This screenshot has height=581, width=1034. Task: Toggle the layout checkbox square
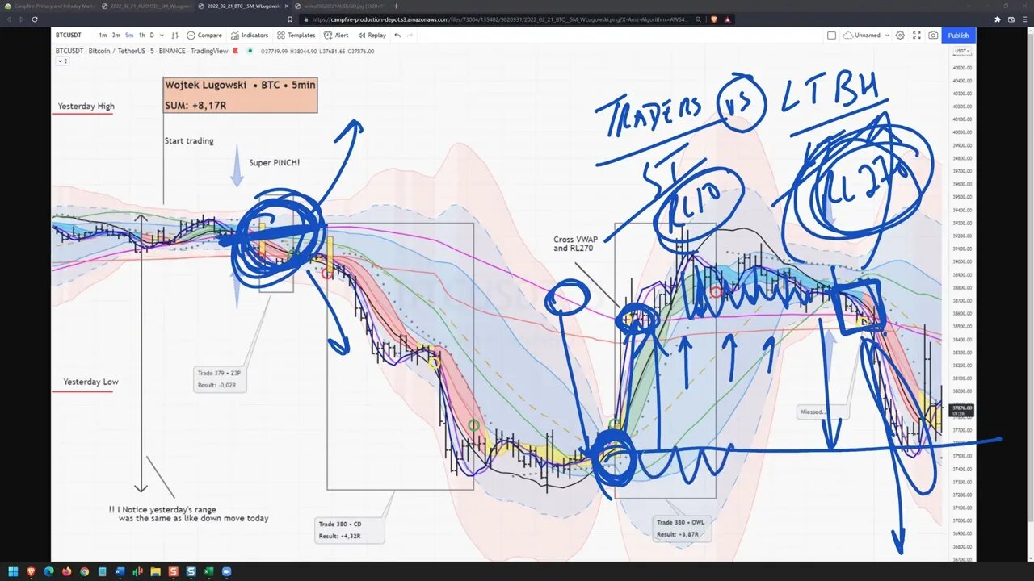(831, 36)
